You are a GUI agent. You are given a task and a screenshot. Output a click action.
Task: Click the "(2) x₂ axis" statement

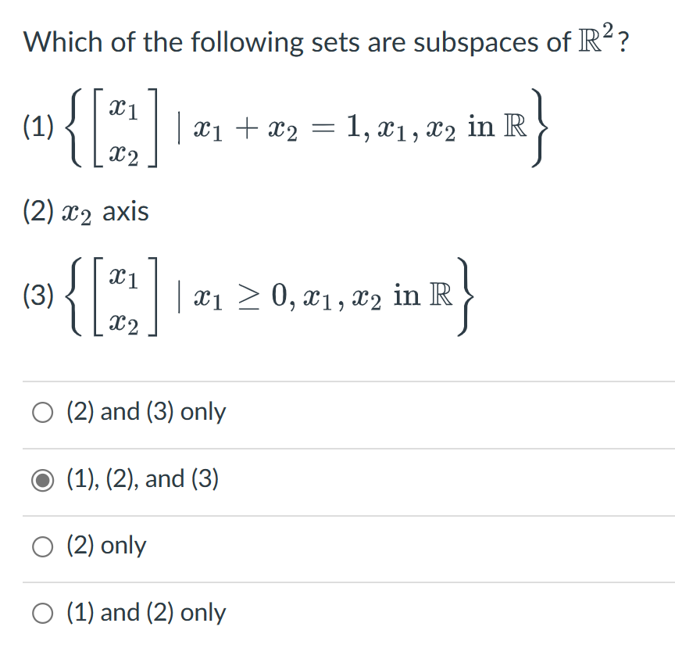(86, 210)
